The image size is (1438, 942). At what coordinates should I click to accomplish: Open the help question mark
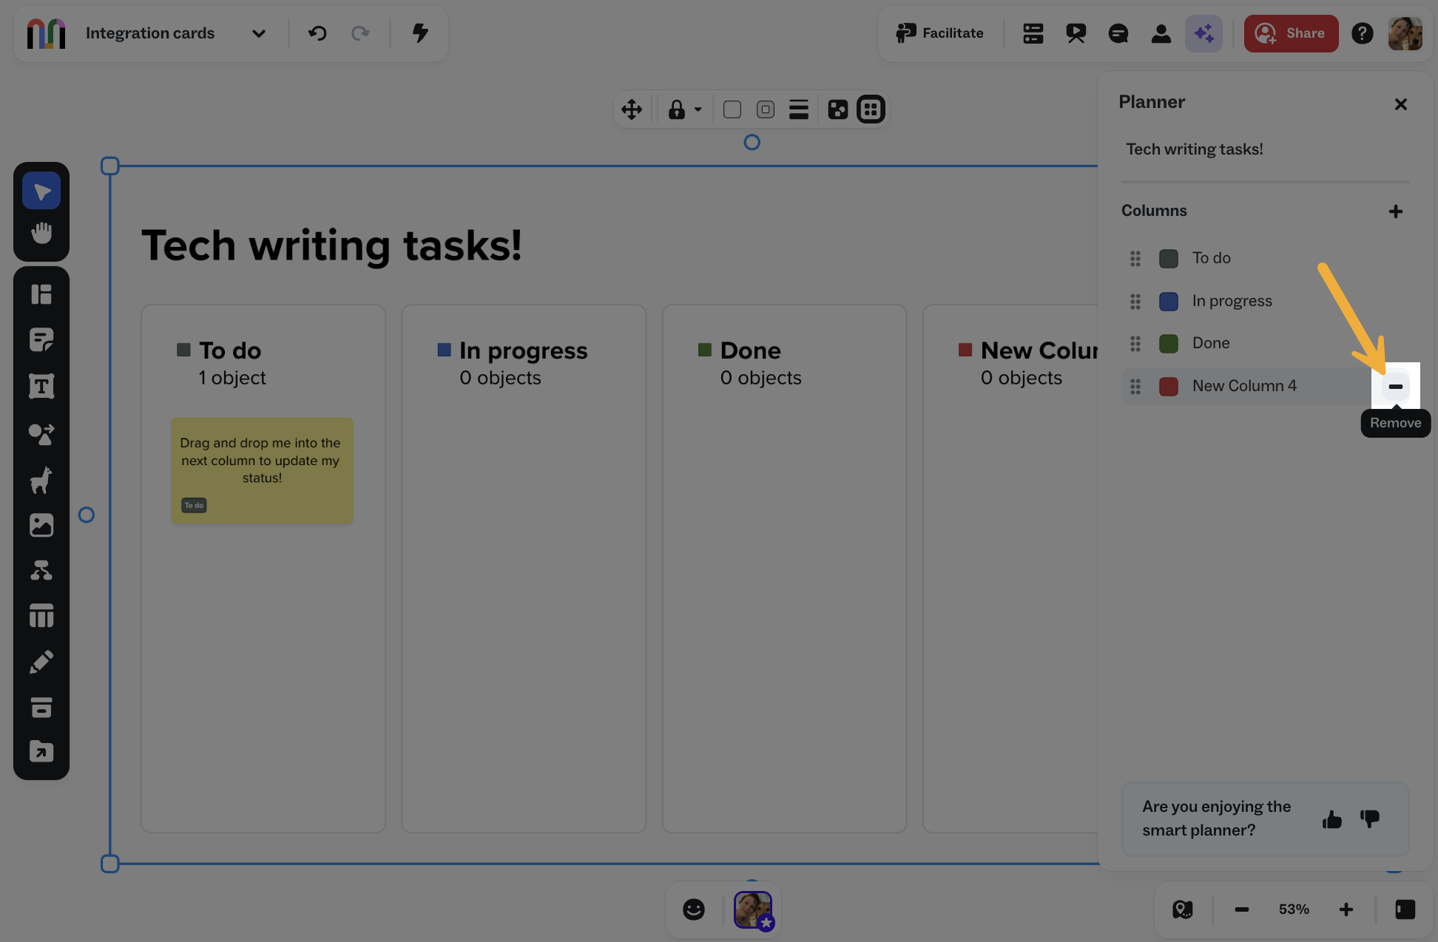(x=1363, y=33)
